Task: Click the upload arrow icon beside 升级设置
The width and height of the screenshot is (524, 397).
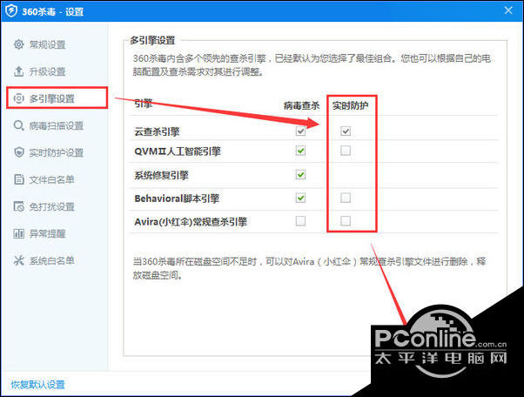Action: point(19,71)
